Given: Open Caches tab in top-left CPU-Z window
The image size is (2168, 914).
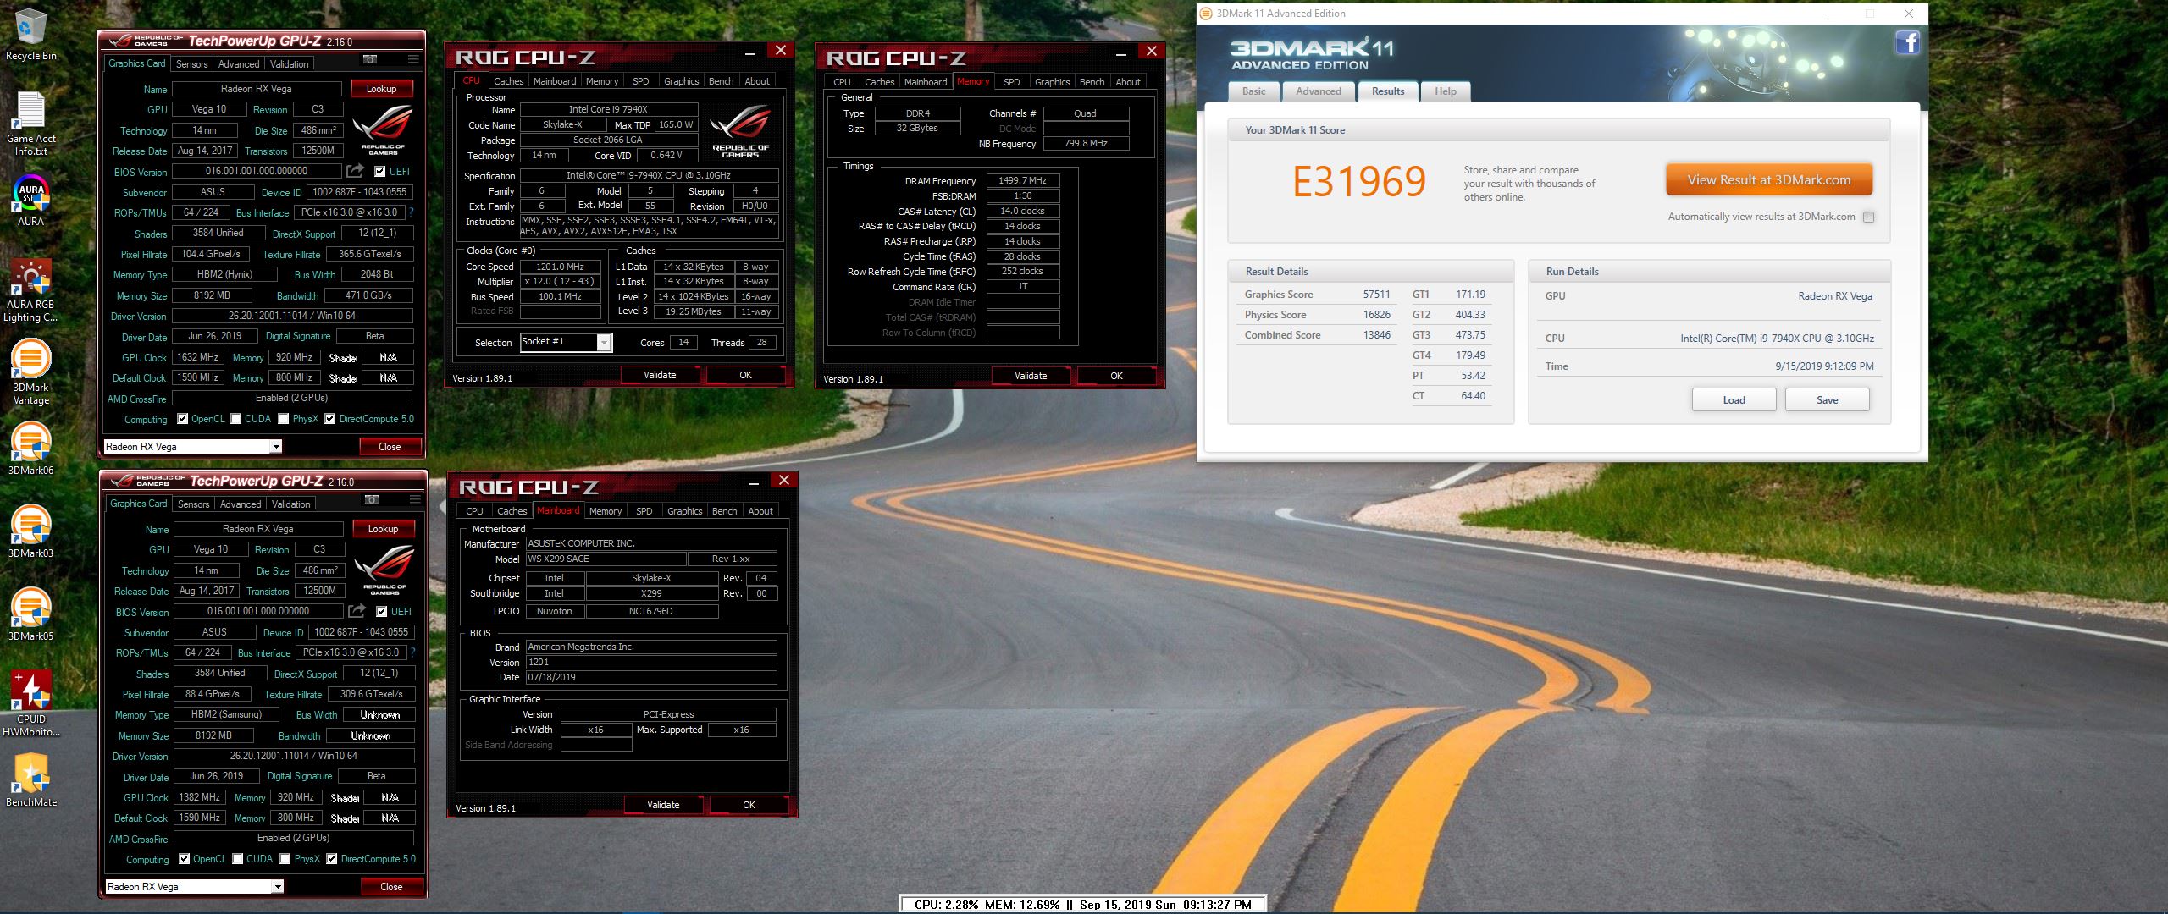Looking at the screenshot, I should [508, 81].
